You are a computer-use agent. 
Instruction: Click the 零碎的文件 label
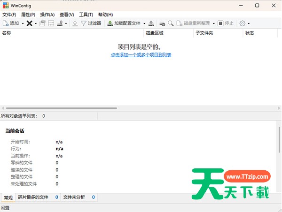click(22, 163)
